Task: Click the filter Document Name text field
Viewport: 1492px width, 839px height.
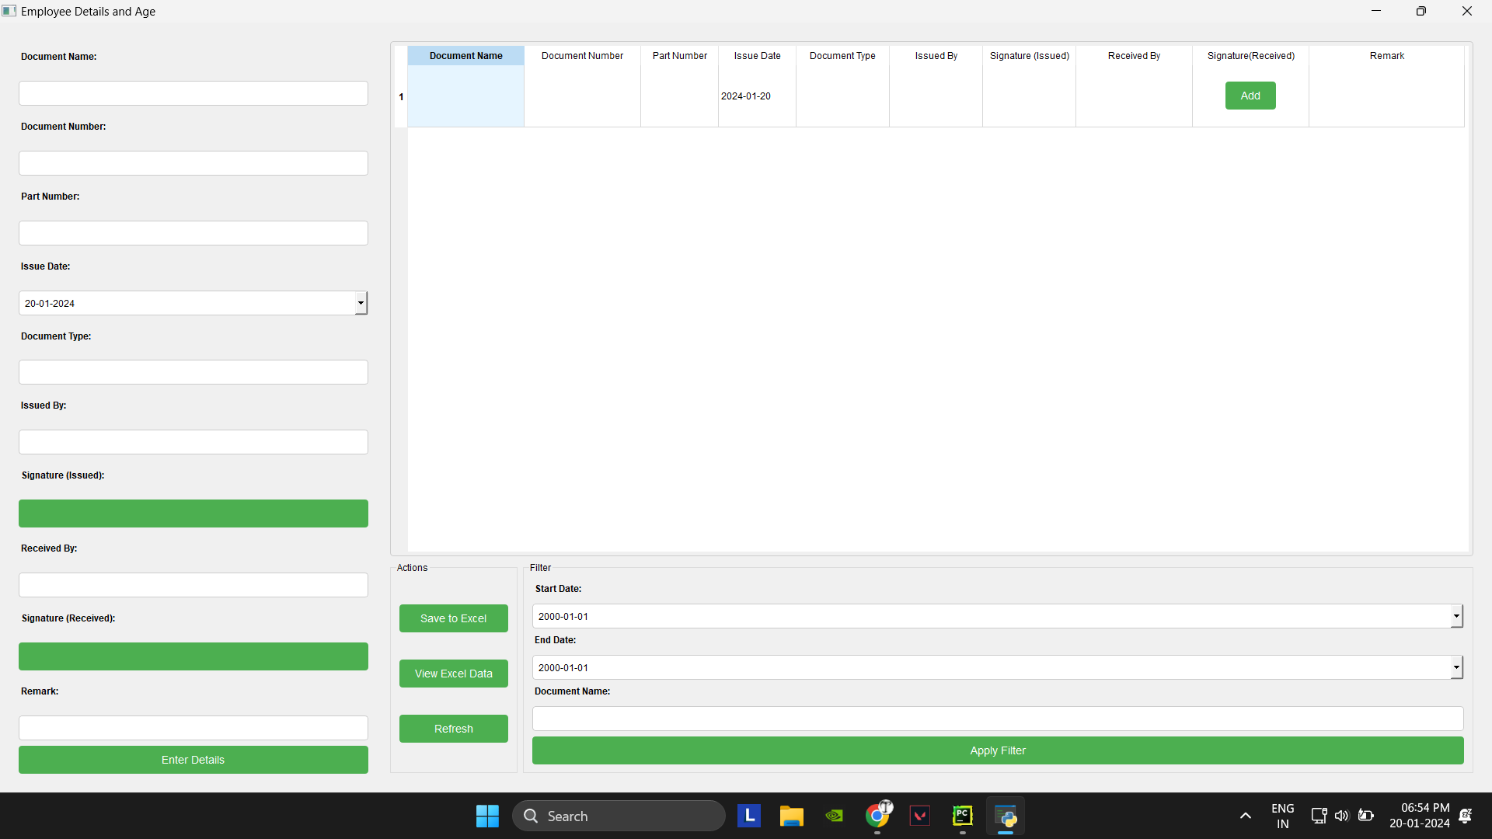Action: tap(997, 719)
